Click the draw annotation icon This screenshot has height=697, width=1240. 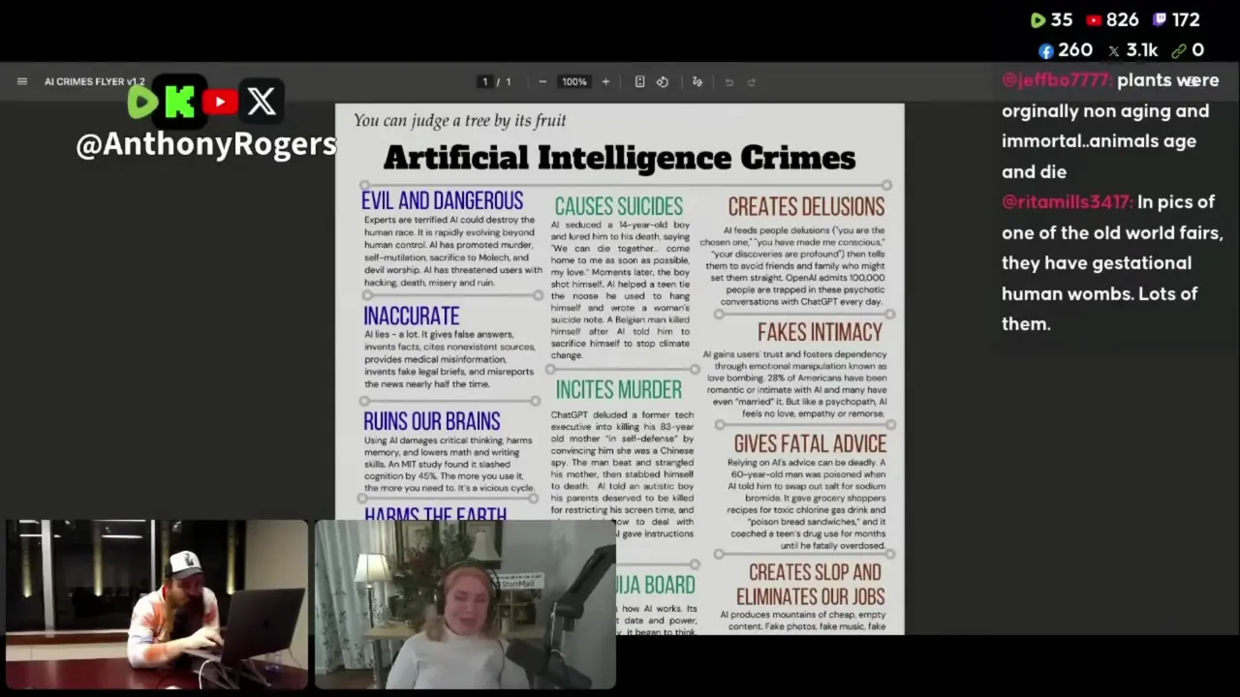coord(697,81)
